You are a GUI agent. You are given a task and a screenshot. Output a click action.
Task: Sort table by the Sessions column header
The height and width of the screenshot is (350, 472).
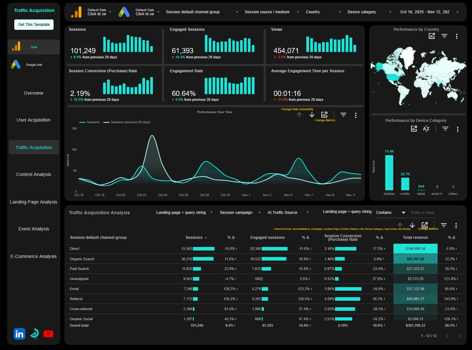point(194,238)
